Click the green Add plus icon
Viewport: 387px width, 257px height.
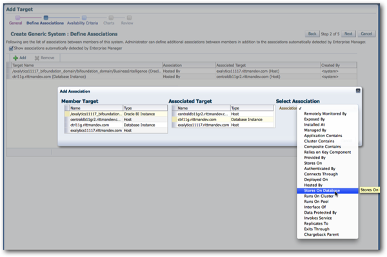coord(15,58)
